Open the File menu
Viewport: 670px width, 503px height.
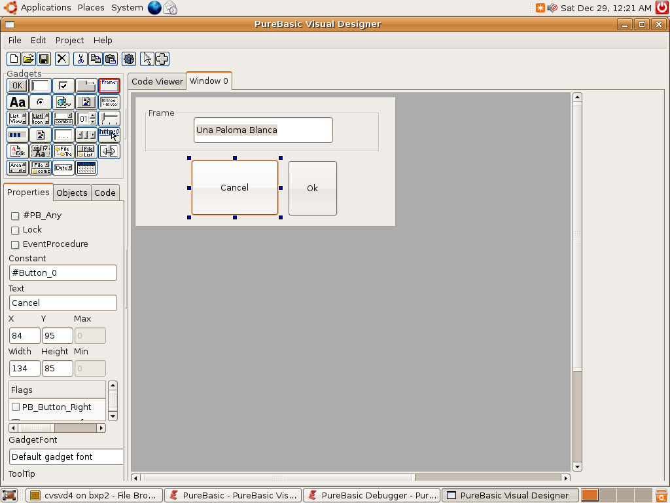tap(14, 40)
